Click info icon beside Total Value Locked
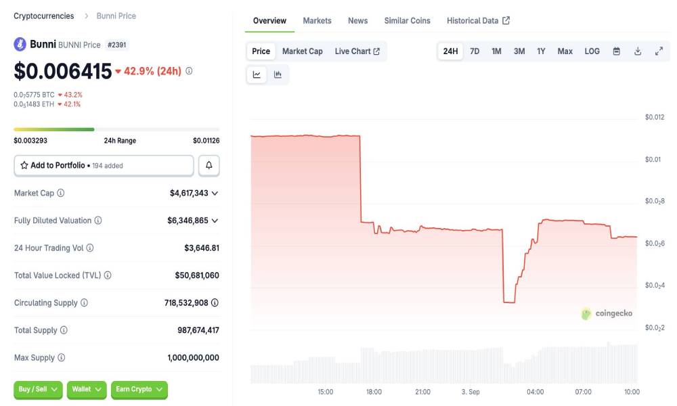Viewport: 677px width, 406px height. [x=108, y=275]
